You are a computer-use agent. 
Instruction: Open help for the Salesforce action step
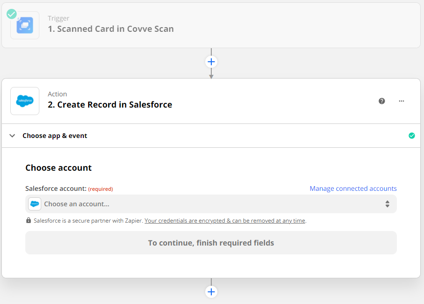tap(382, 101)
